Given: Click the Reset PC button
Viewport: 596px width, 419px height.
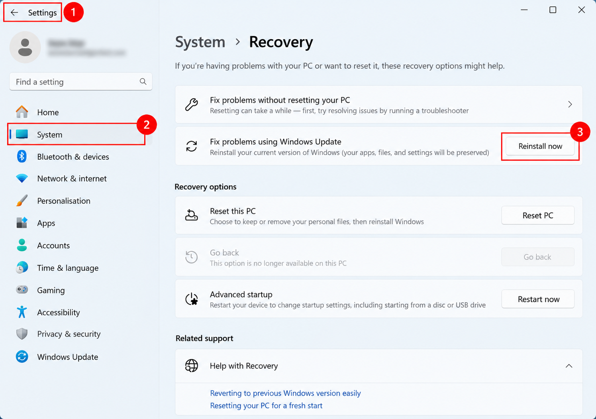Looking at the screenshot, I should tap(538, 215).
